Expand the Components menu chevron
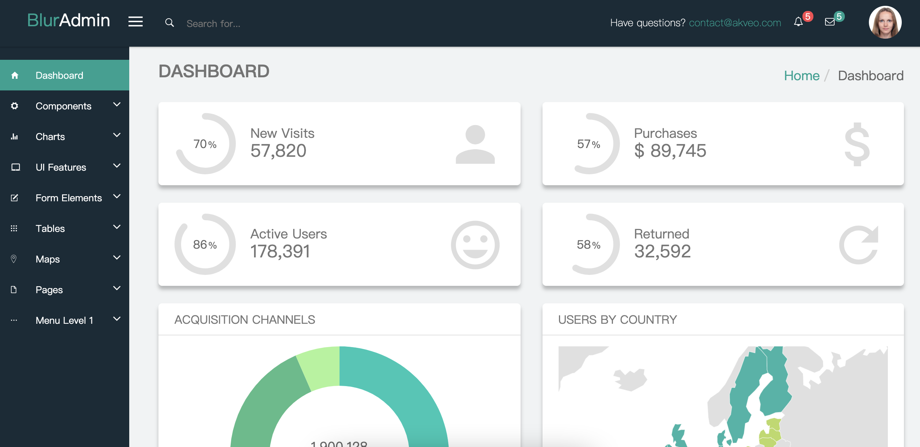 click(117, 105)
